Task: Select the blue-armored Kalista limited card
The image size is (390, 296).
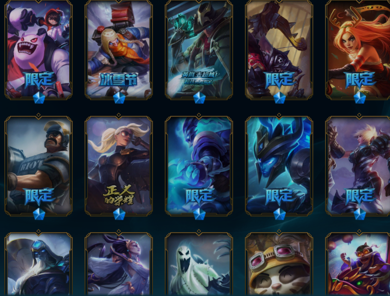Action: pos(279,166)
